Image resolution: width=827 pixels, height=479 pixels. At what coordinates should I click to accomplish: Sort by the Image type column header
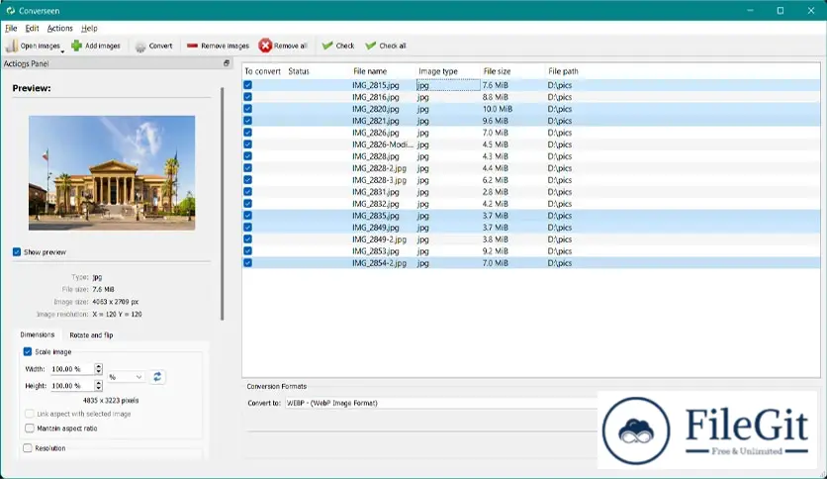pyautogui.click(x=438, y=71)
